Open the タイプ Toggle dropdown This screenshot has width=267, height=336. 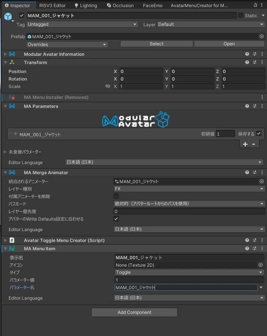(189, 272)
